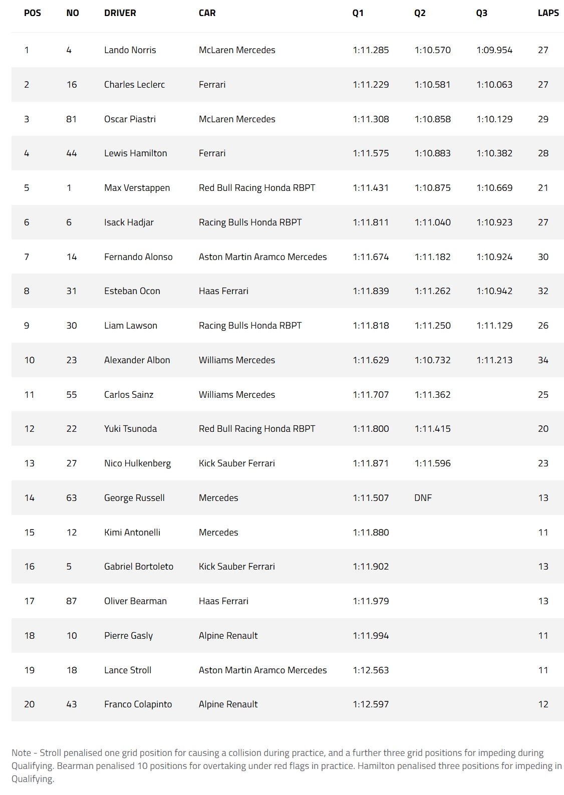Click on Kimi Antonelli's name
The width and height of the screenshot is (564, 795).
pos(132,533)
